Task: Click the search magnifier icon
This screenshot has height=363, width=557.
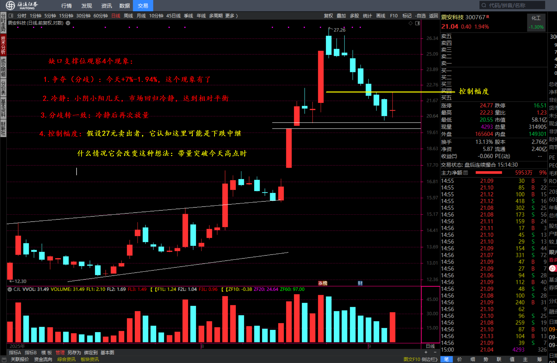Action: (484, 5)
